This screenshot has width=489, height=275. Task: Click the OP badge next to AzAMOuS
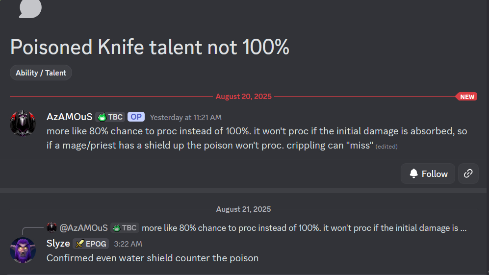[x=136, y=117]
